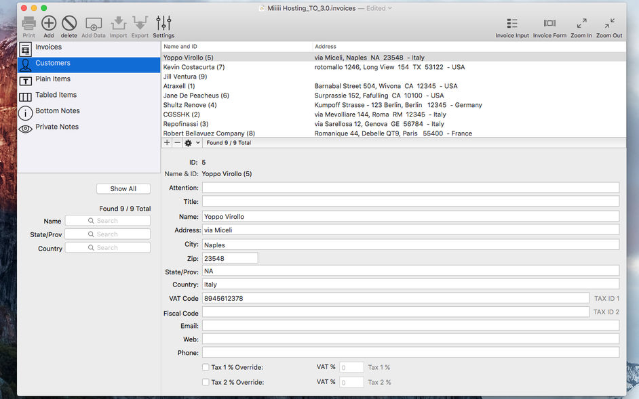Click the plus button below customer list
The width and height of the screenshot is (639, 399).
(x=167, y=142)
